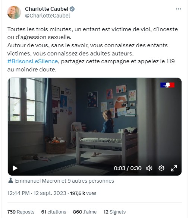Click the tagged people person icon

[10, 180]
